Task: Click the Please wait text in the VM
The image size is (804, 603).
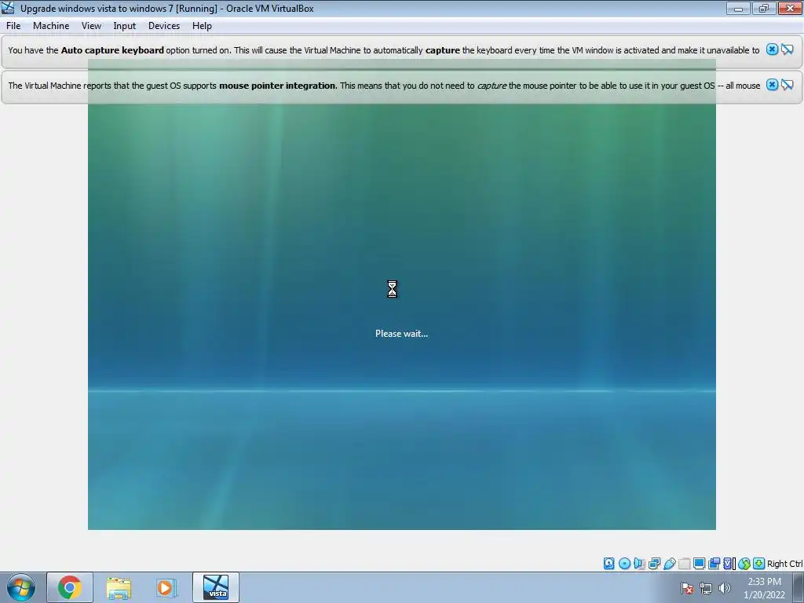Action: pyautogui.click(x=401, y=334)
